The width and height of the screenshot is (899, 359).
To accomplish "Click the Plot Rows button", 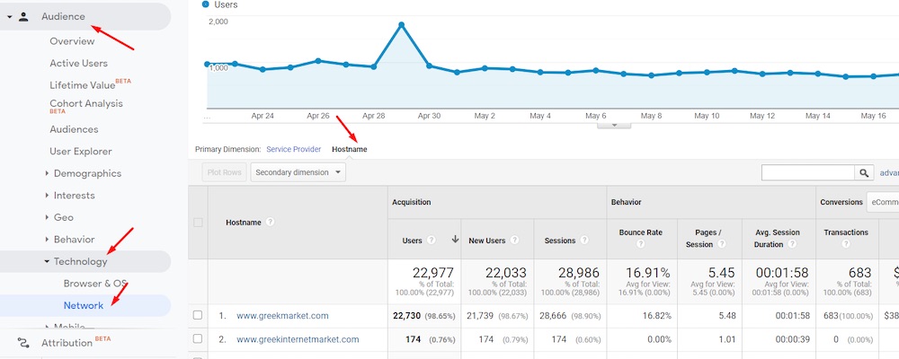I will (224, 172).
